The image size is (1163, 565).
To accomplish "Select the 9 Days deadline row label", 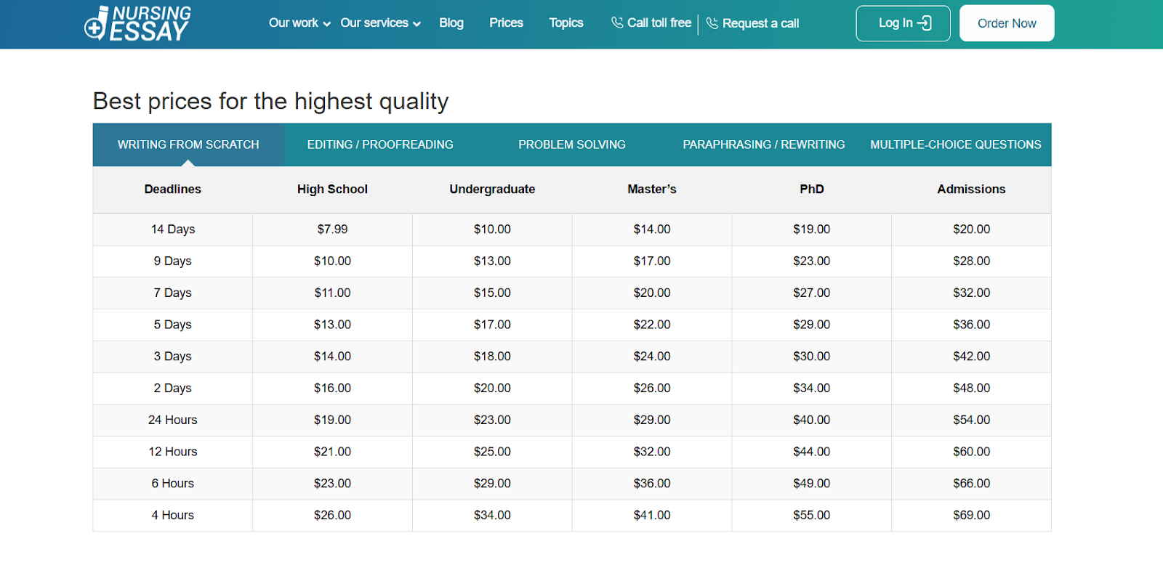I will [x=173, y=261].
